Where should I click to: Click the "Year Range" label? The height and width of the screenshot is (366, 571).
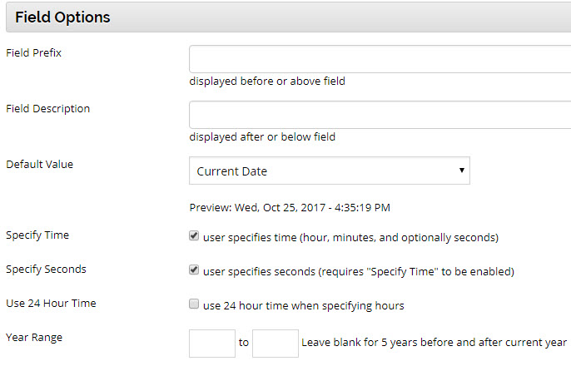click(34, 338)
